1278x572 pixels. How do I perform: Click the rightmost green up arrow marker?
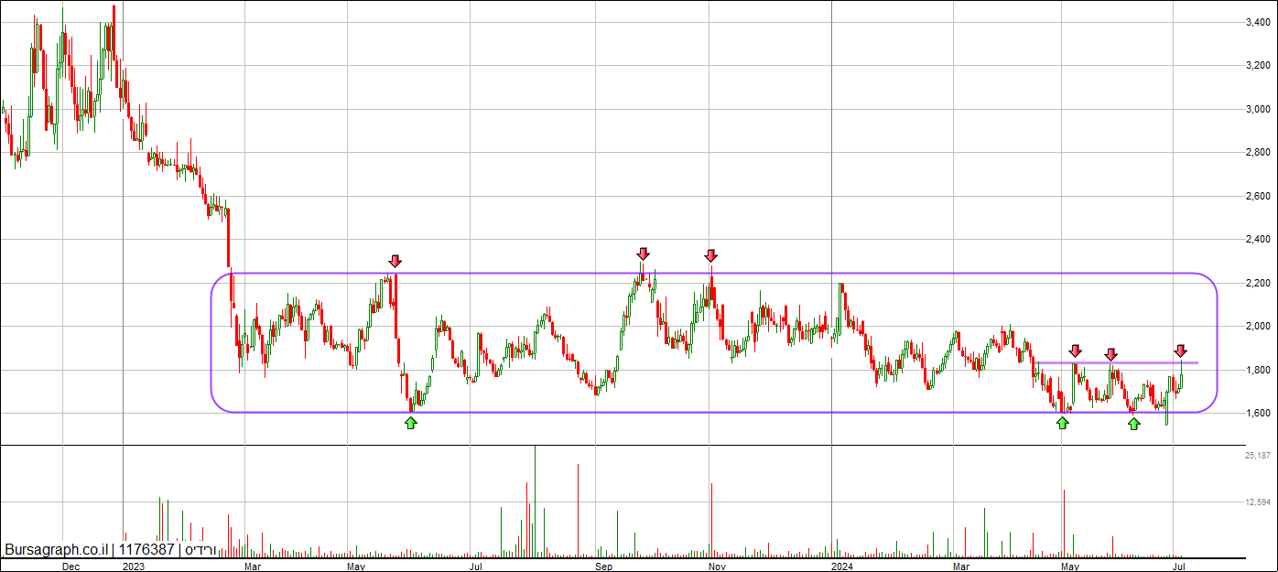click(1134, 423)
